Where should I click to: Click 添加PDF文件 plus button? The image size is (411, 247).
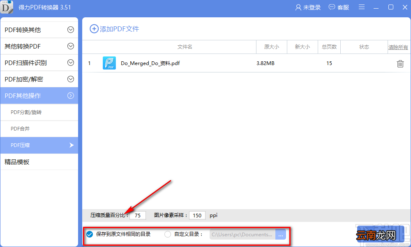(x=114, y=29)
